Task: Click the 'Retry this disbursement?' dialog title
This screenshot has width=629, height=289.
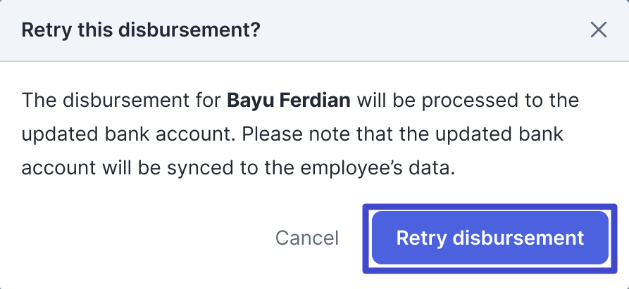Action: pyautogui.click(x=141, y=30)
